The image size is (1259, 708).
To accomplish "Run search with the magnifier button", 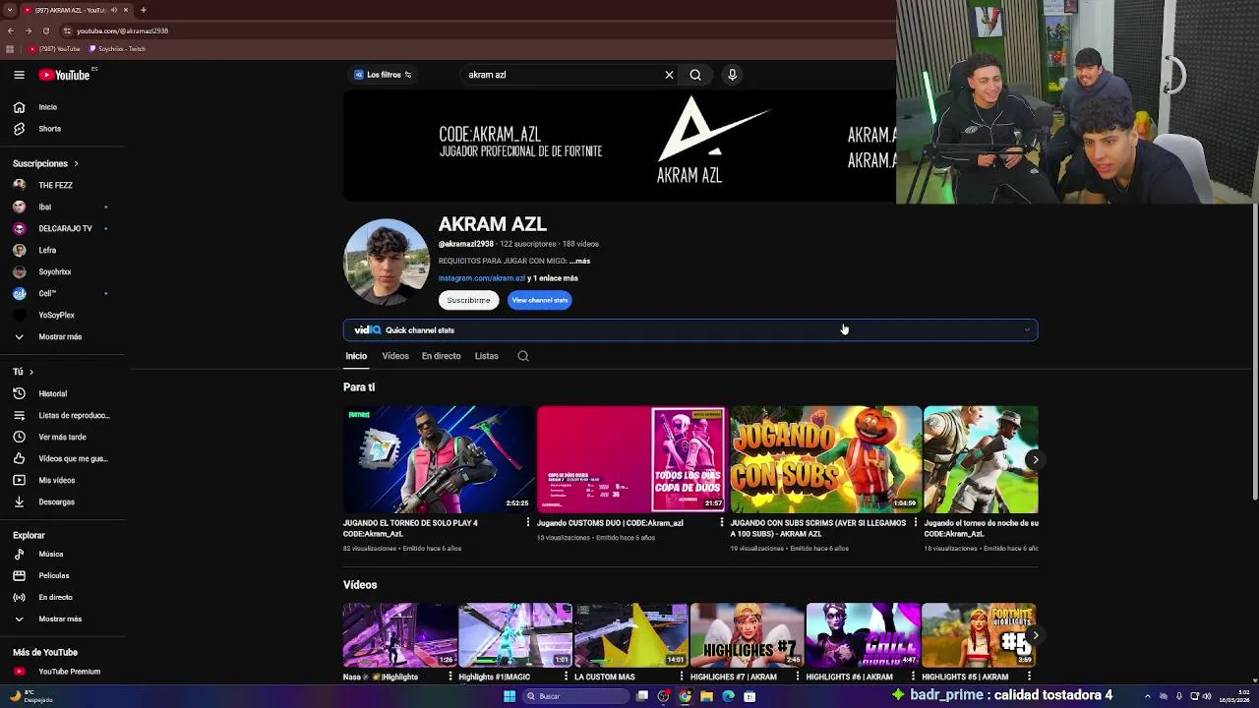I will 695,75.
